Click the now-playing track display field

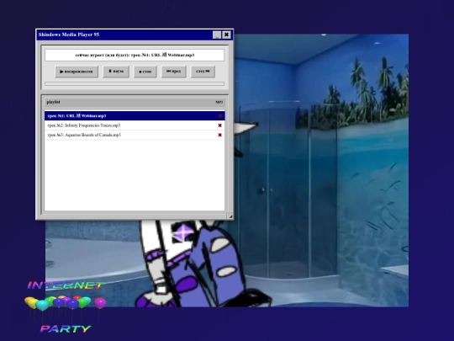135,55
